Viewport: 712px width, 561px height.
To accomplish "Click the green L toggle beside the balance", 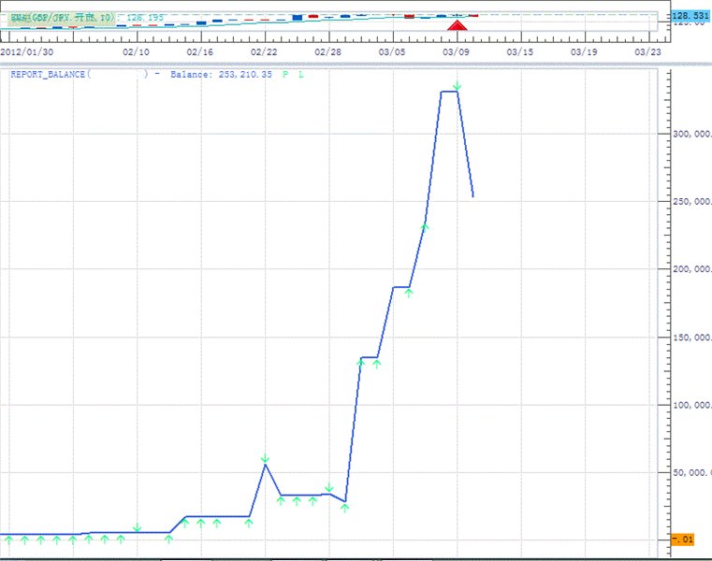I will pyautogui.click(x=300, y=74).
